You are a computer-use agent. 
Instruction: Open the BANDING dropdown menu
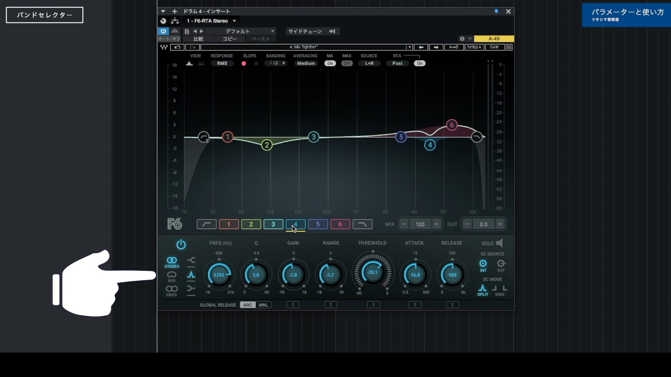[276, 63]
